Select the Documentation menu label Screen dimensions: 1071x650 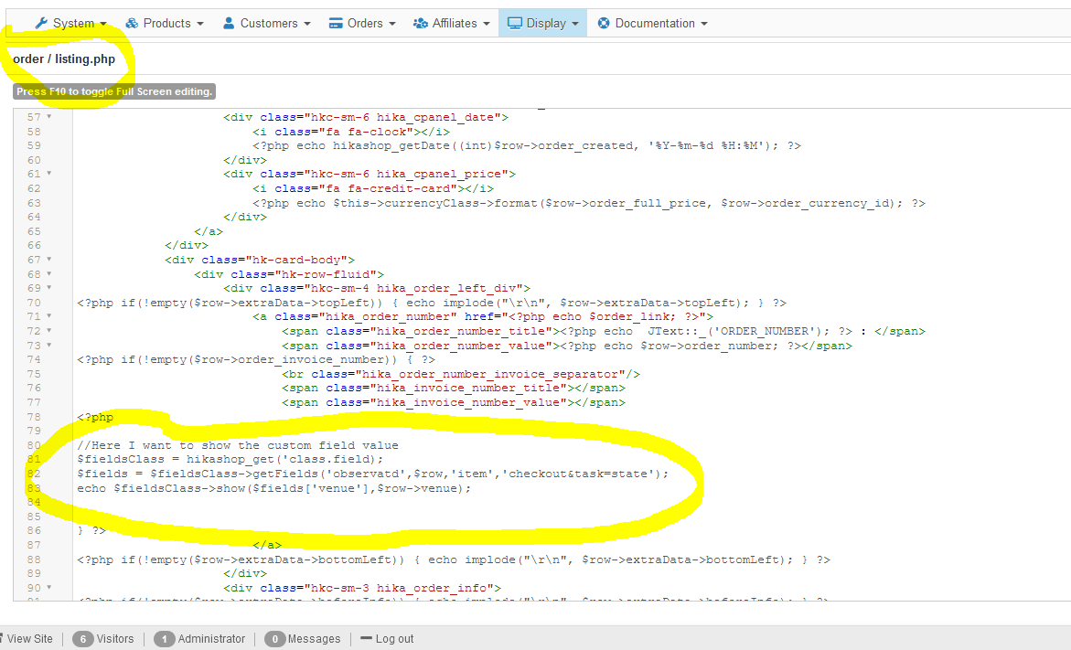[655, 23]
